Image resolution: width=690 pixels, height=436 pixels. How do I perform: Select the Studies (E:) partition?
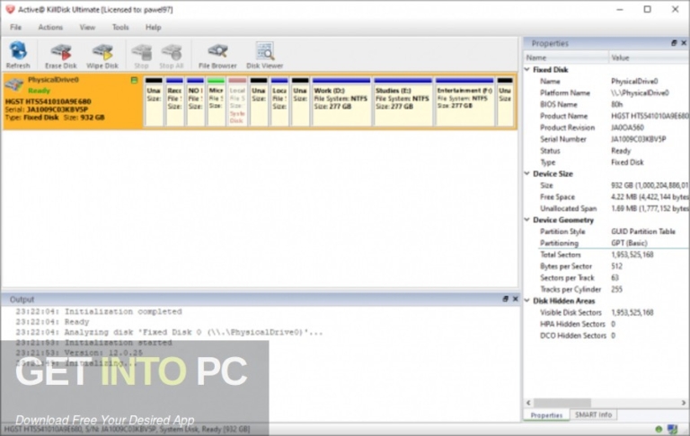403,102
